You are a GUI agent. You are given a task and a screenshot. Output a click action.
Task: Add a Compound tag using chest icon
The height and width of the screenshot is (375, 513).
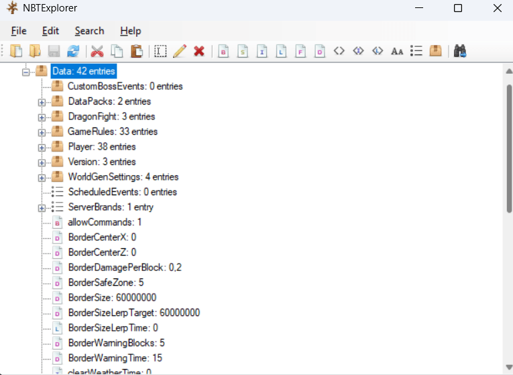coord(436,51)
